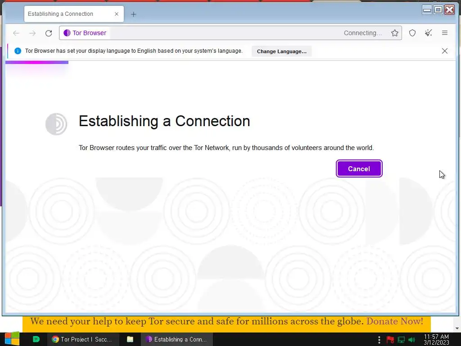Click the forward navigation arrow

click(32, 33)
